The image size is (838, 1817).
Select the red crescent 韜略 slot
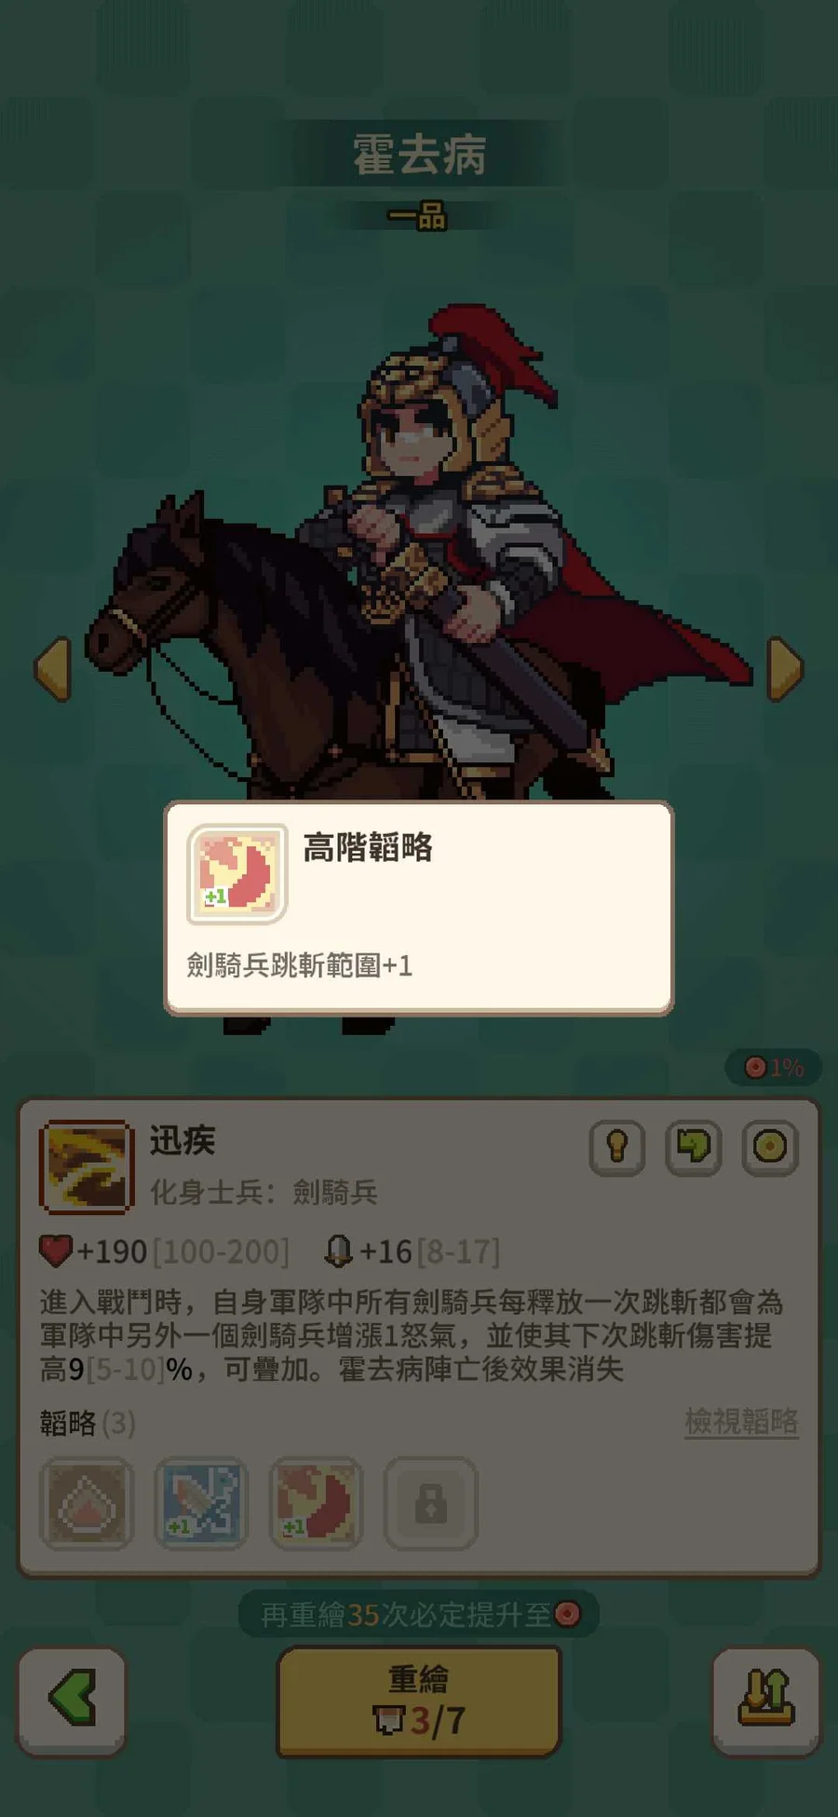316,1503
